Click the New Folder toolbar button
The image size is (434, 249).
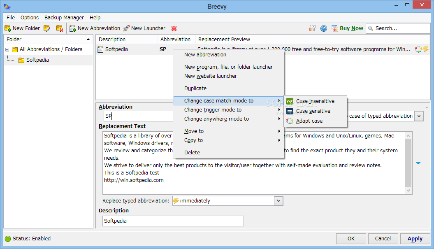[22, 28]
